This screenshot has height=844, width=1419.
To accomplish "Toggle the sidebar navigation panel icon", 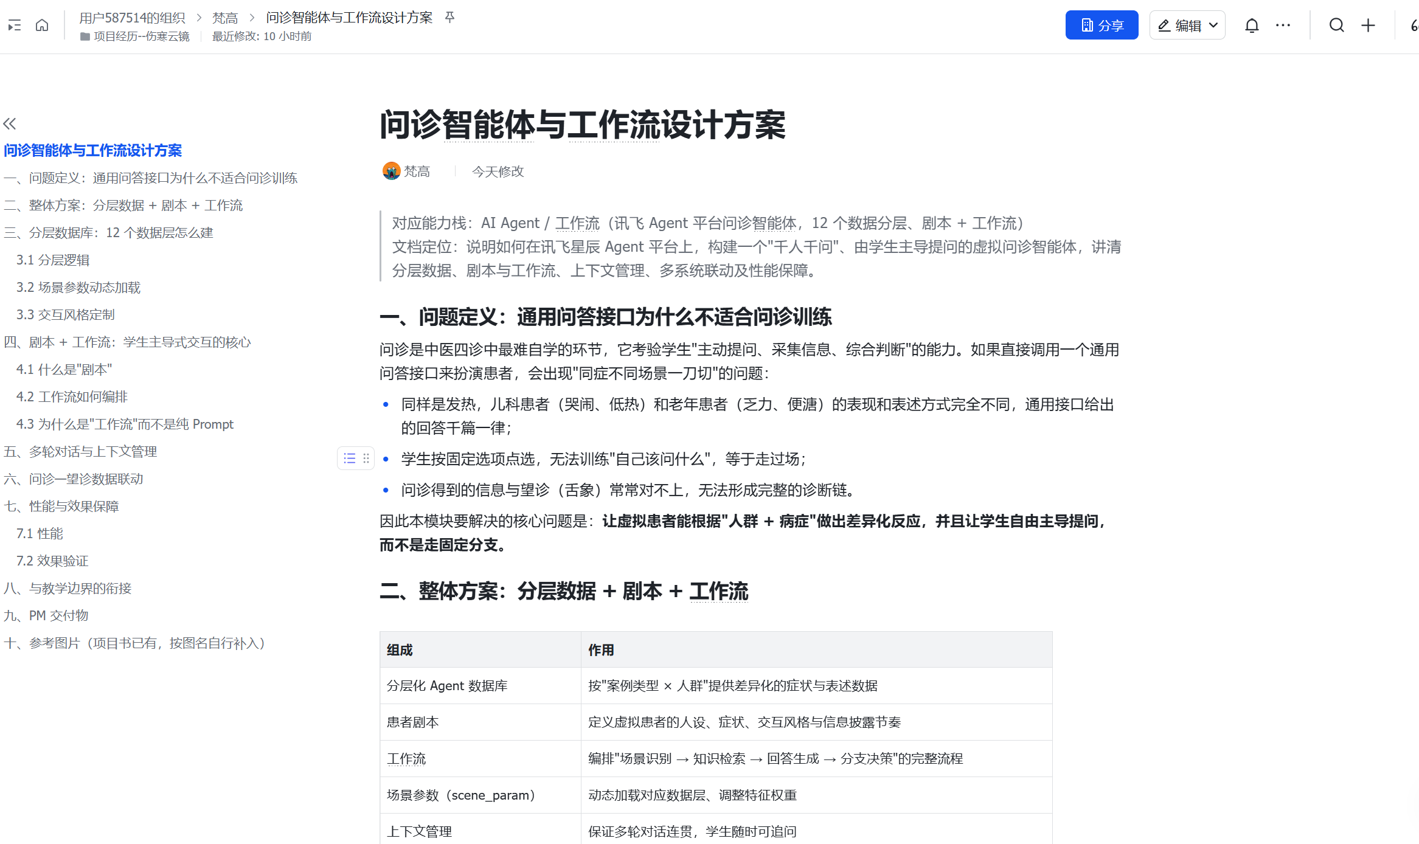I will 14,26.
